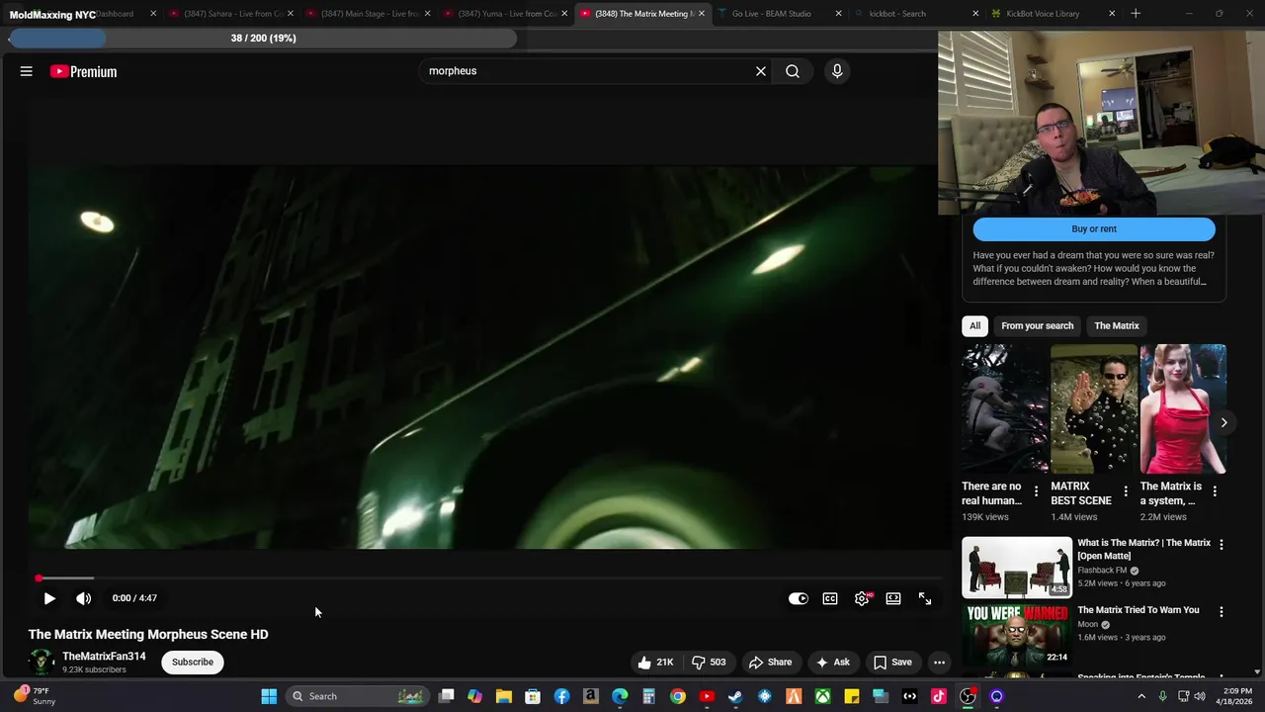Clear the morpheus search text
This screenshot has height=712, width=1265.
tap(761, 71)
